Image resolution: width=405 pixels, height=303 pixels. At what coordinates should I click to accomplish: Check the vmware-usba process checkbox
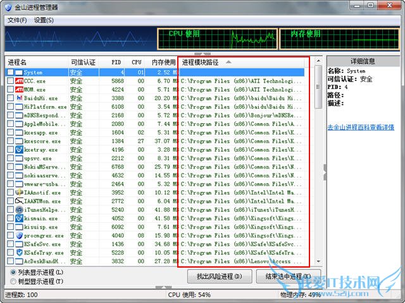point(10,184)
